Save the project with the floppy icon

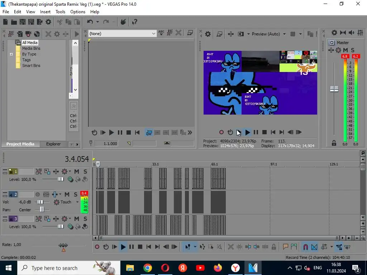click(x=23, y=22)
